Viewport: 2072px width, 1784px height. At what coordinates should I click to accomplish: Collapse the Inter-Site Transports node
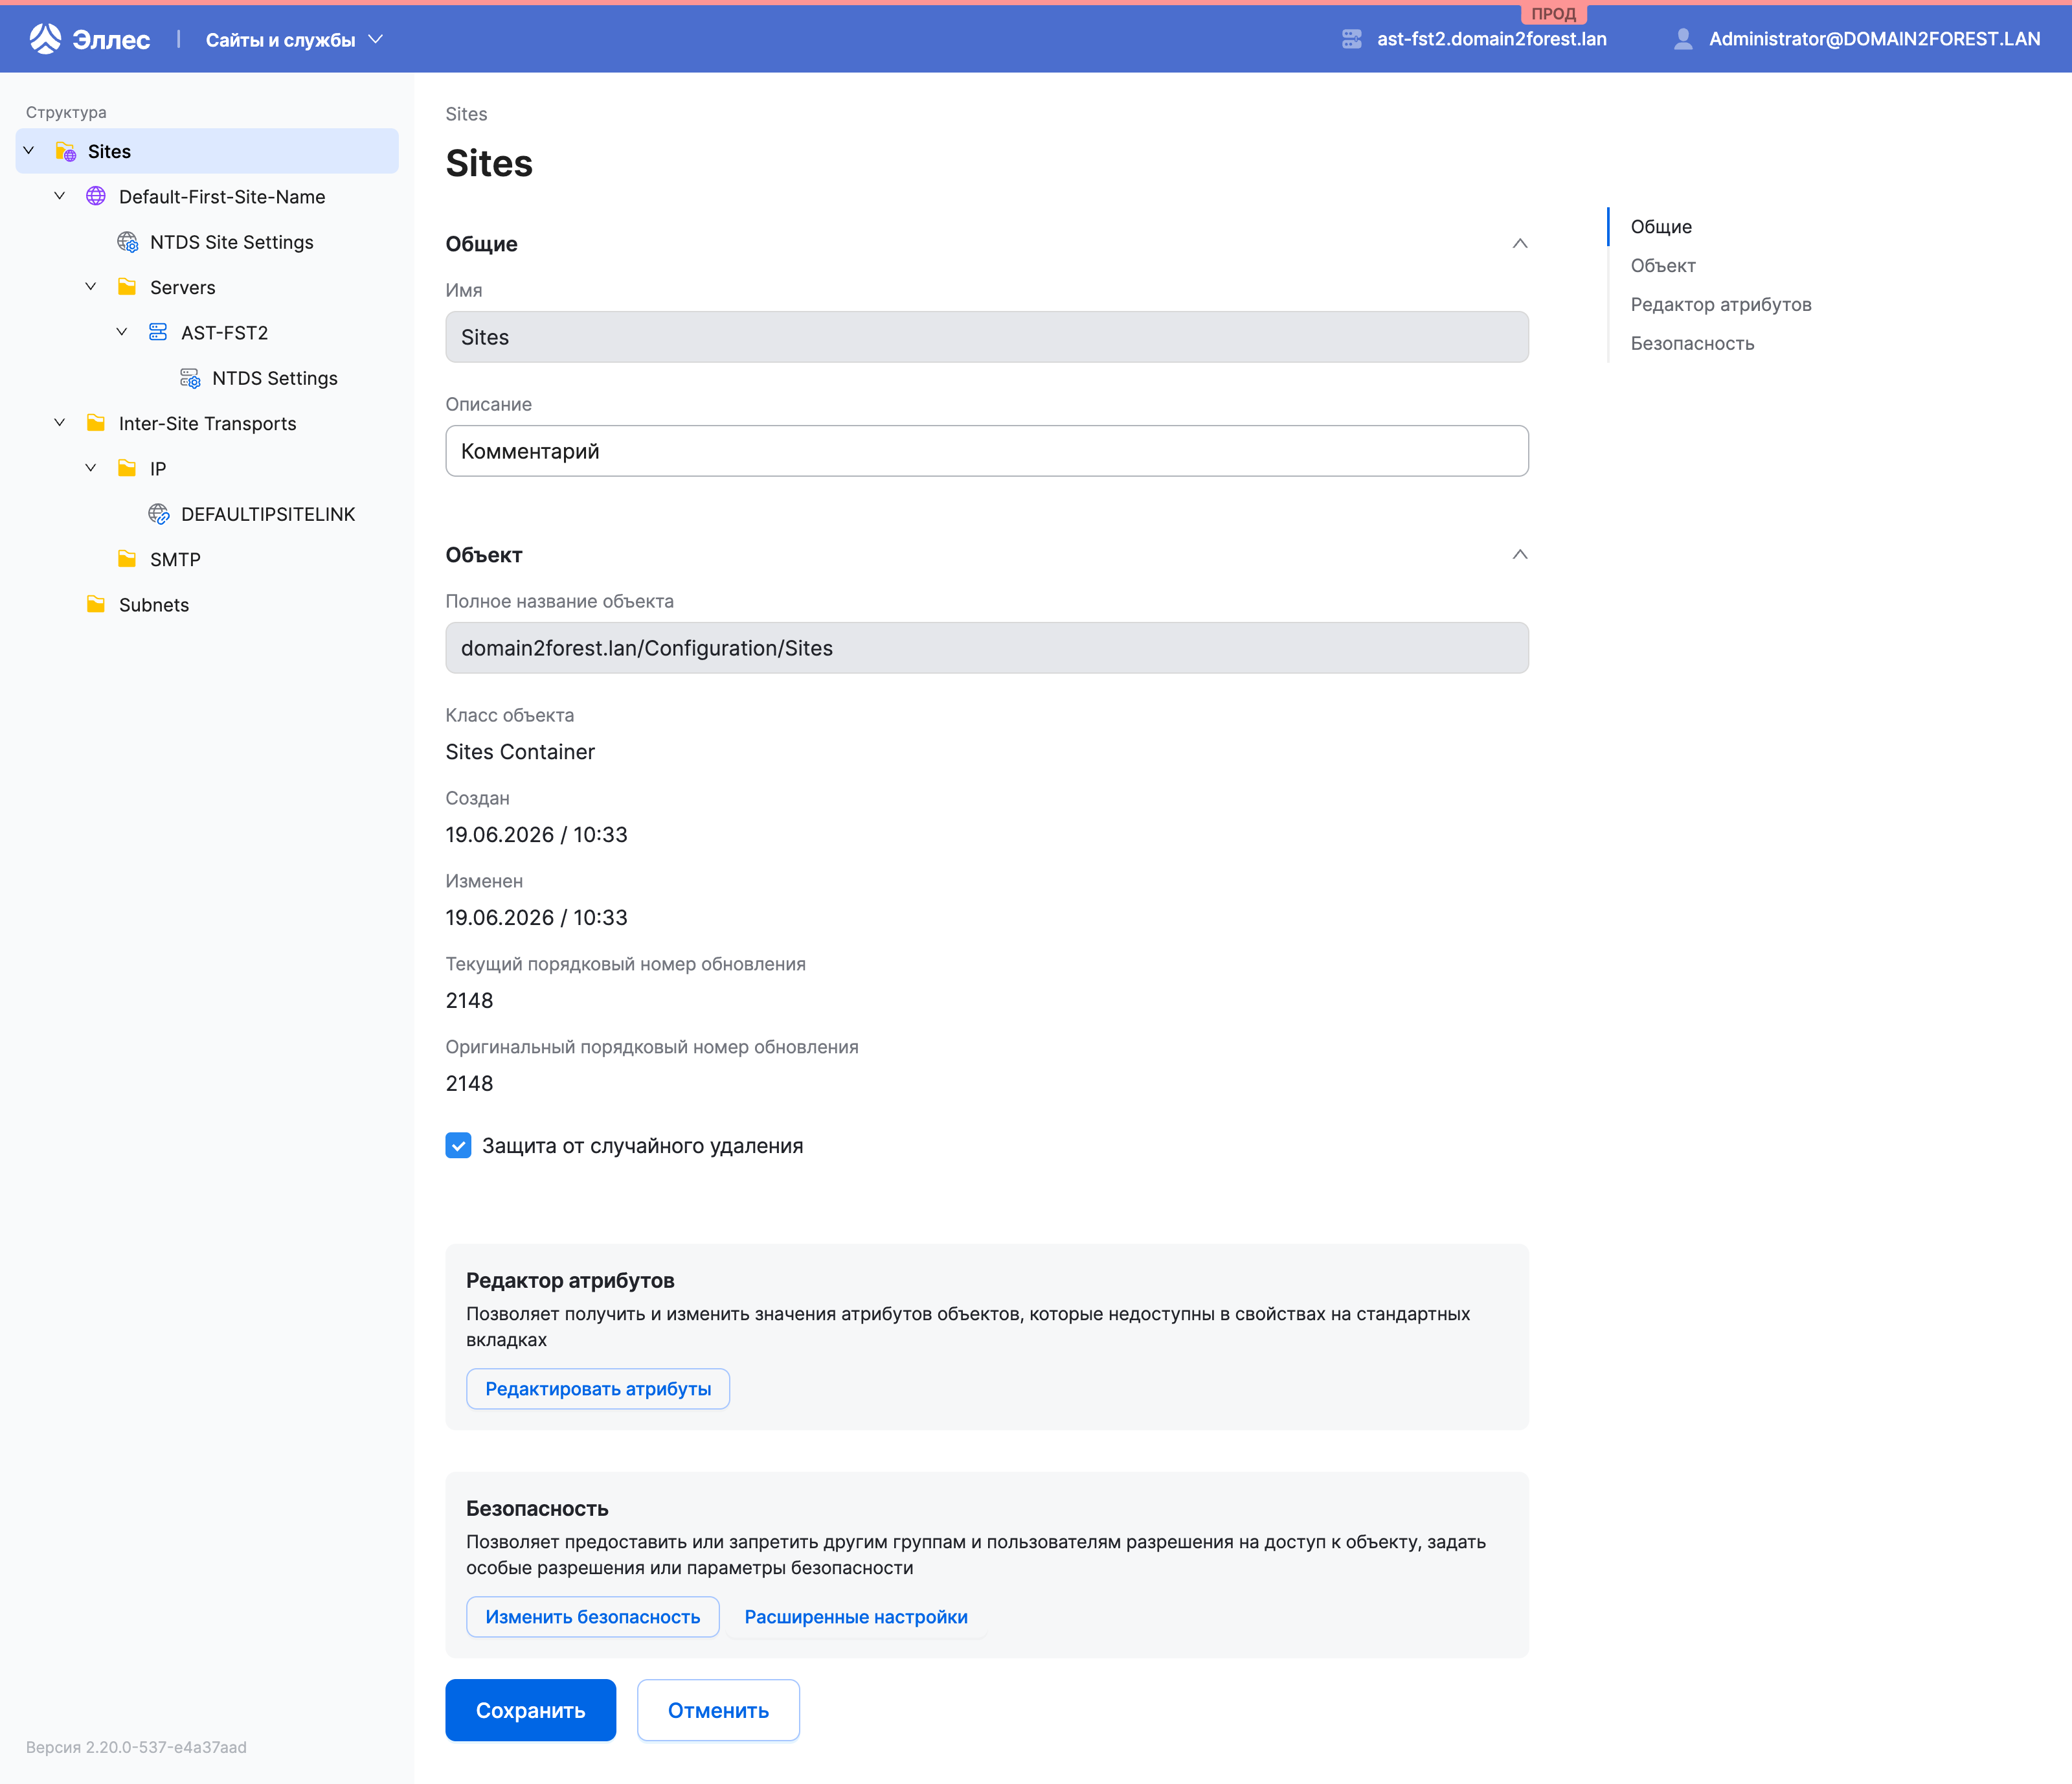click(60, 423)
